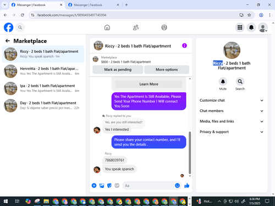Open conversation information purple icon
275x206 pixels.
click(x=184, y=46)
